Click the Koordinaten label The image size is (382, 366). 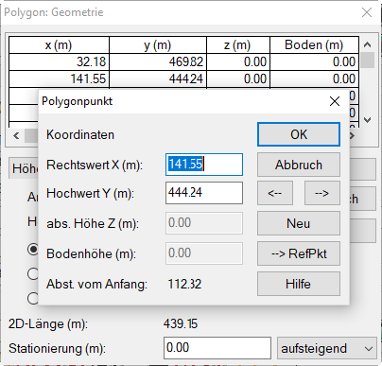coord(80,135)
